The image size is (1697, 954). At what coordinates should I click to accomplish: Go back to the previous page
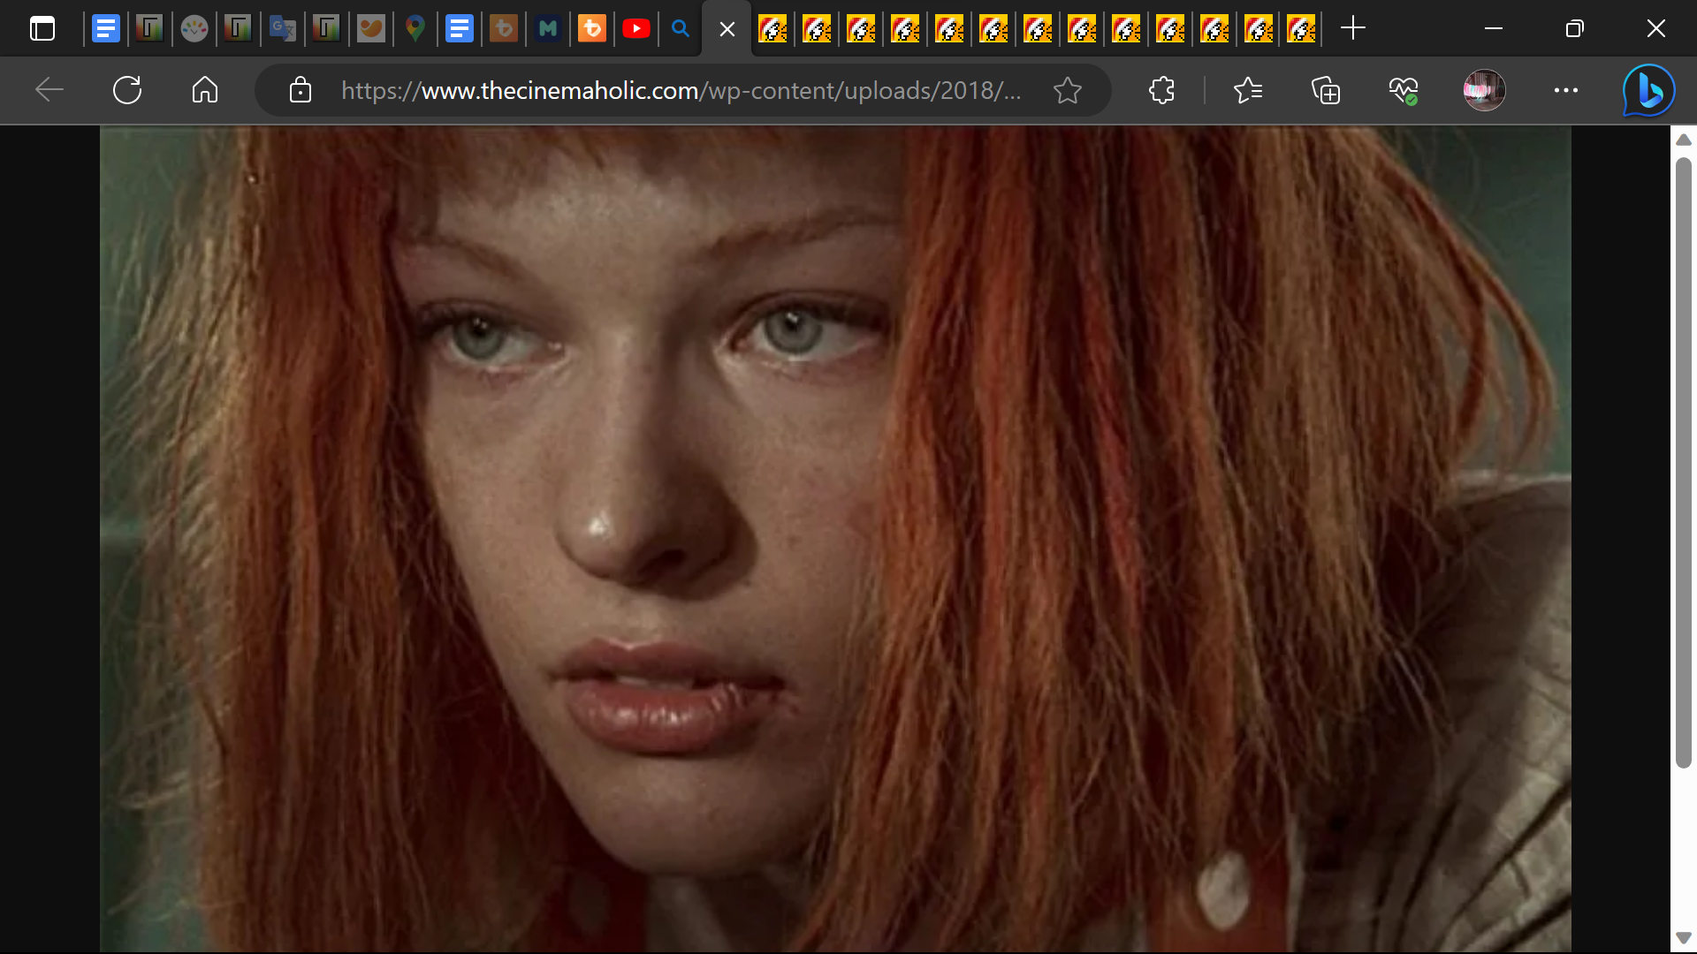[49, 90]
